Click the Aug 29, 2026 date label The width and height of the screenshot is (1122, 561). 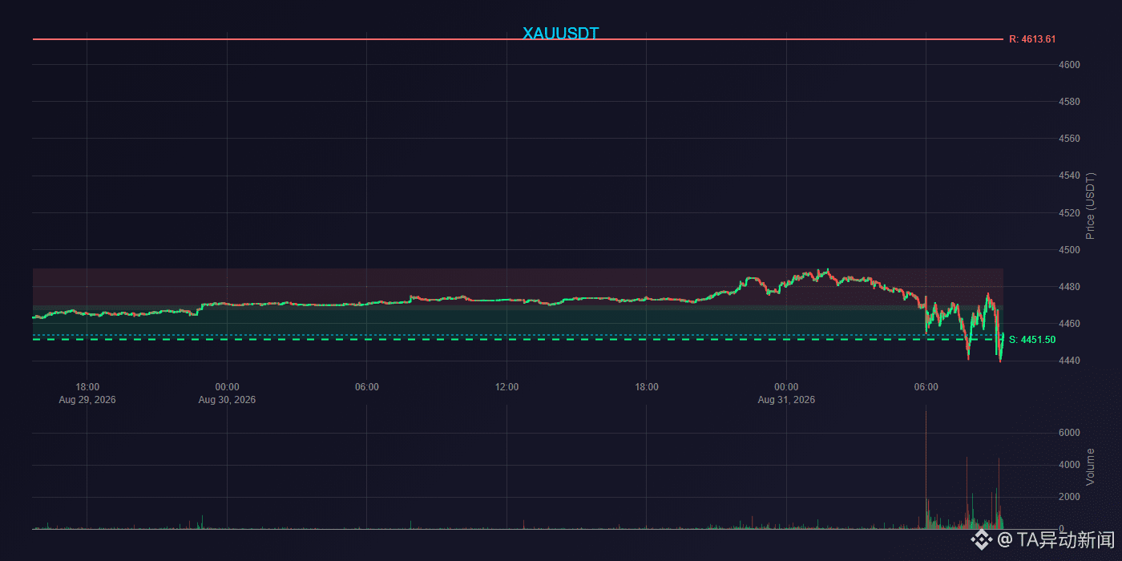[87, 399]
